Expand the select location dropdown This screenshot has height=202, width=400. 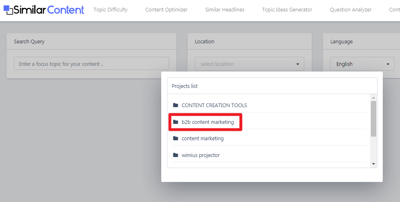[249, 64]
